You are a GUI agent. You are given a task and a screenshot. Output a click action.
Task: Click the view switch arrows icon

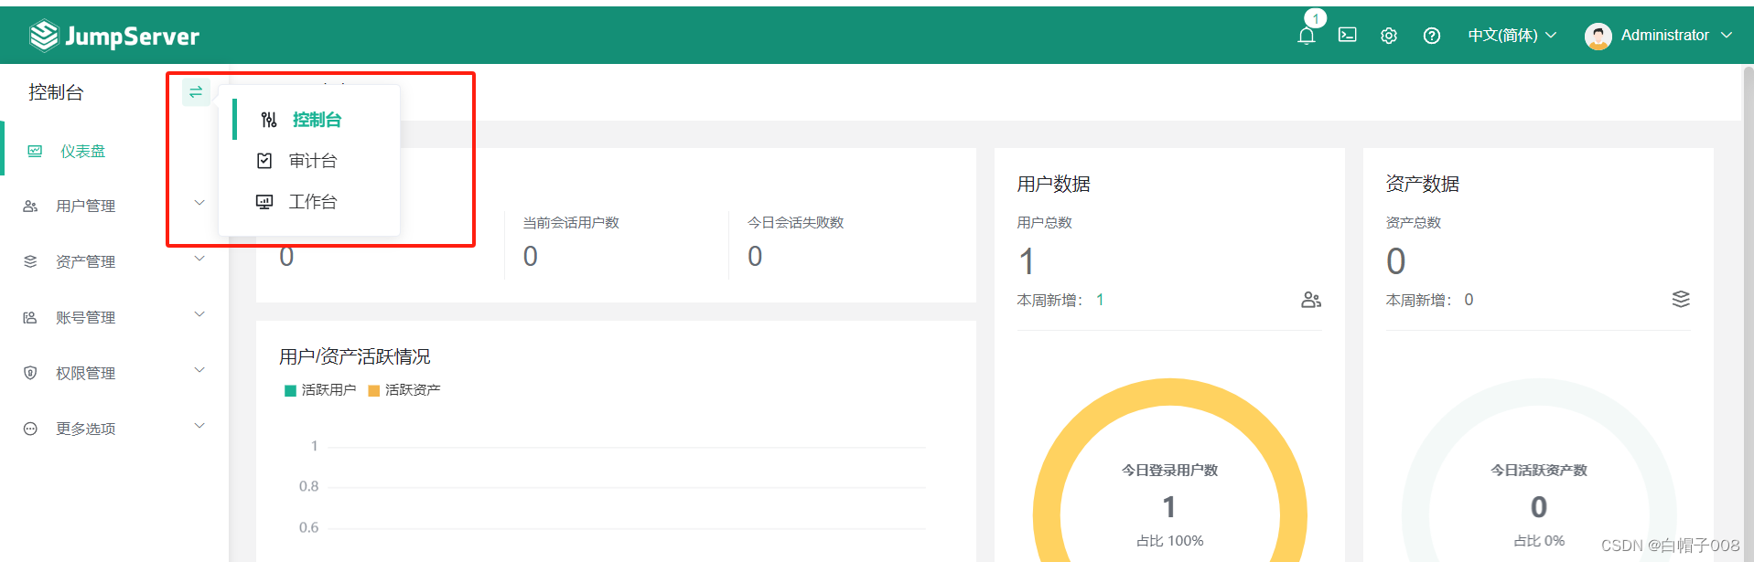click(x=196, y=92)
